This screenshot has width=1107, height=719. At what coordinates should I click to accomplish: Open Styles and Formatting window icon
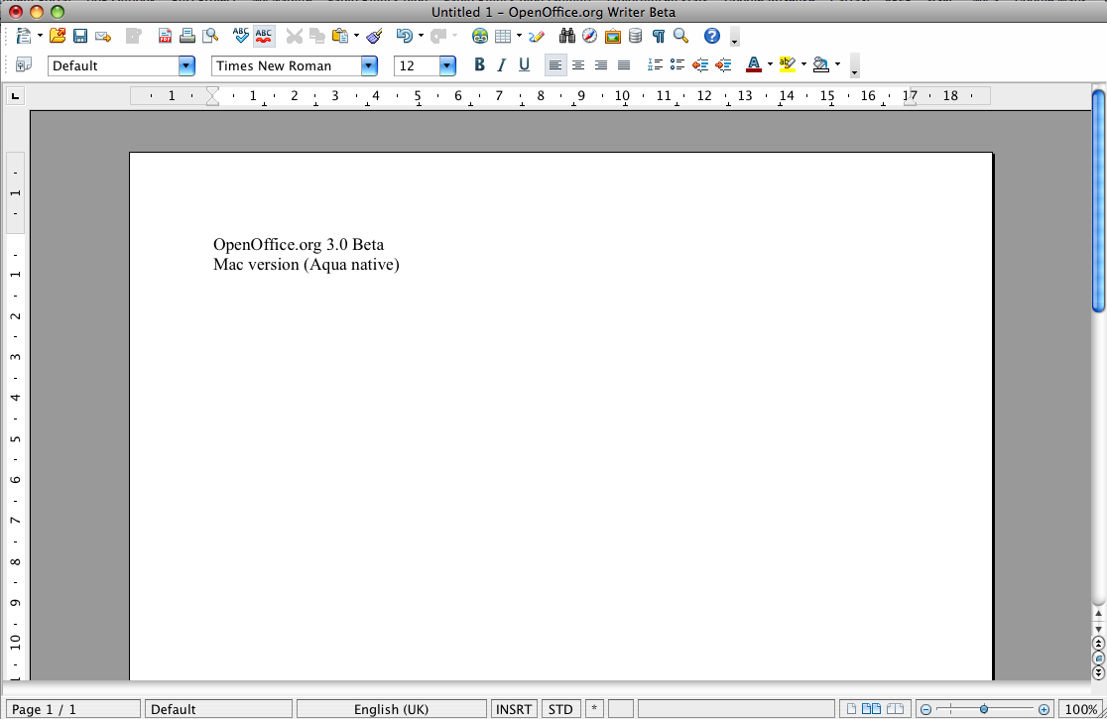point(23,64)
